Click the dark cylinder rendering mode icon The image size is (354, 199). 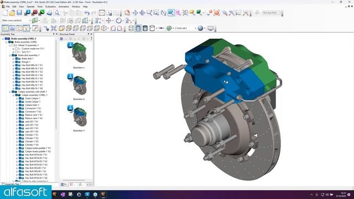click(145, 28)
